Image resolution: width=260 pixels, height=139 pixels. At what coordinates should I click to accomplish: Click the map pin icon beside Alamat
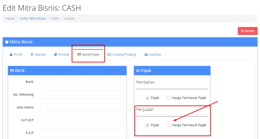click(32, 54)
